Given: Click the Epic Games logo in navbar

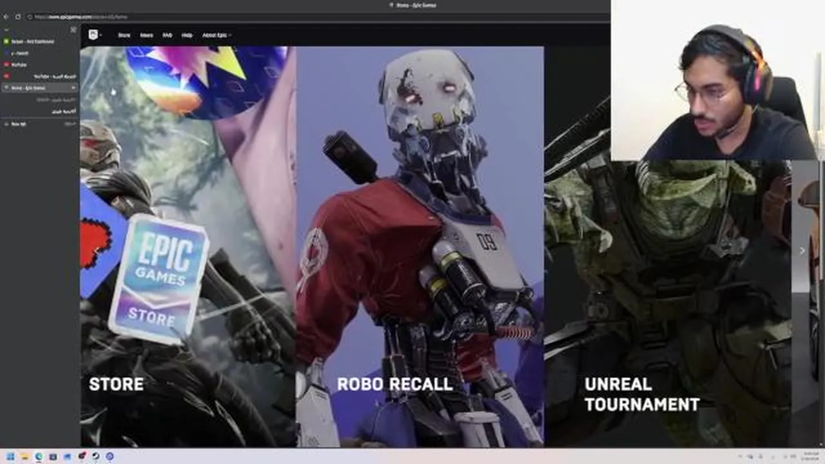Looking at the screenshot, I should (x=93, y=35).
